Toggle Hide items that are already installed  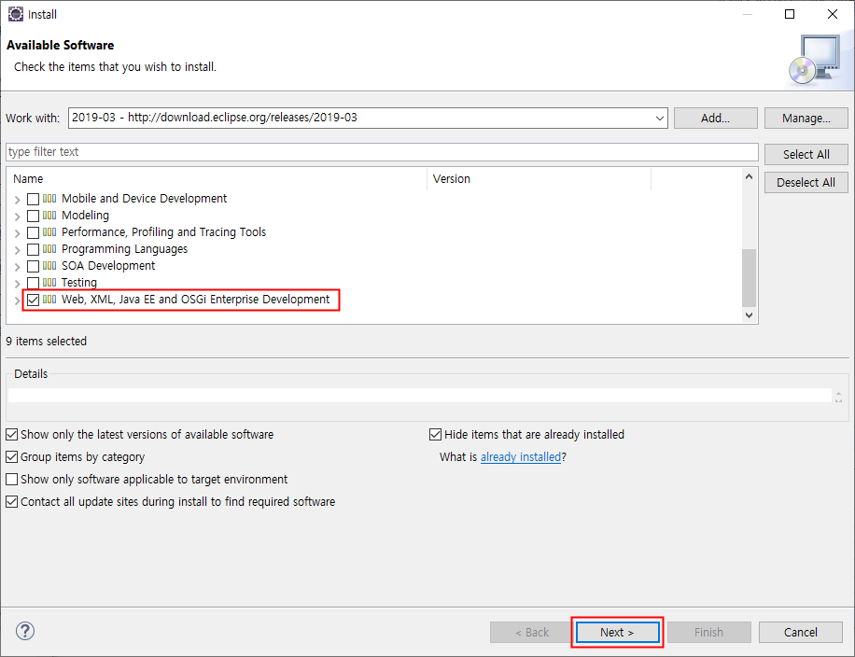click(x=435, y=435)
